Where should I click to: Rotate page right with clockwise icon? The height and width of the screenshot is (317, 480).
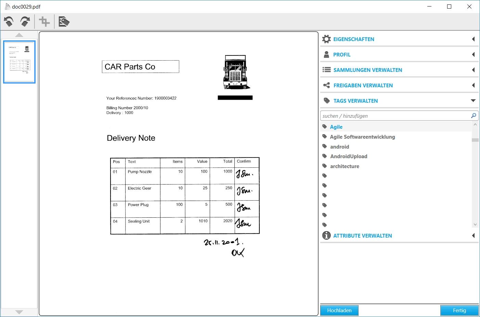click(x=25, y=22)
